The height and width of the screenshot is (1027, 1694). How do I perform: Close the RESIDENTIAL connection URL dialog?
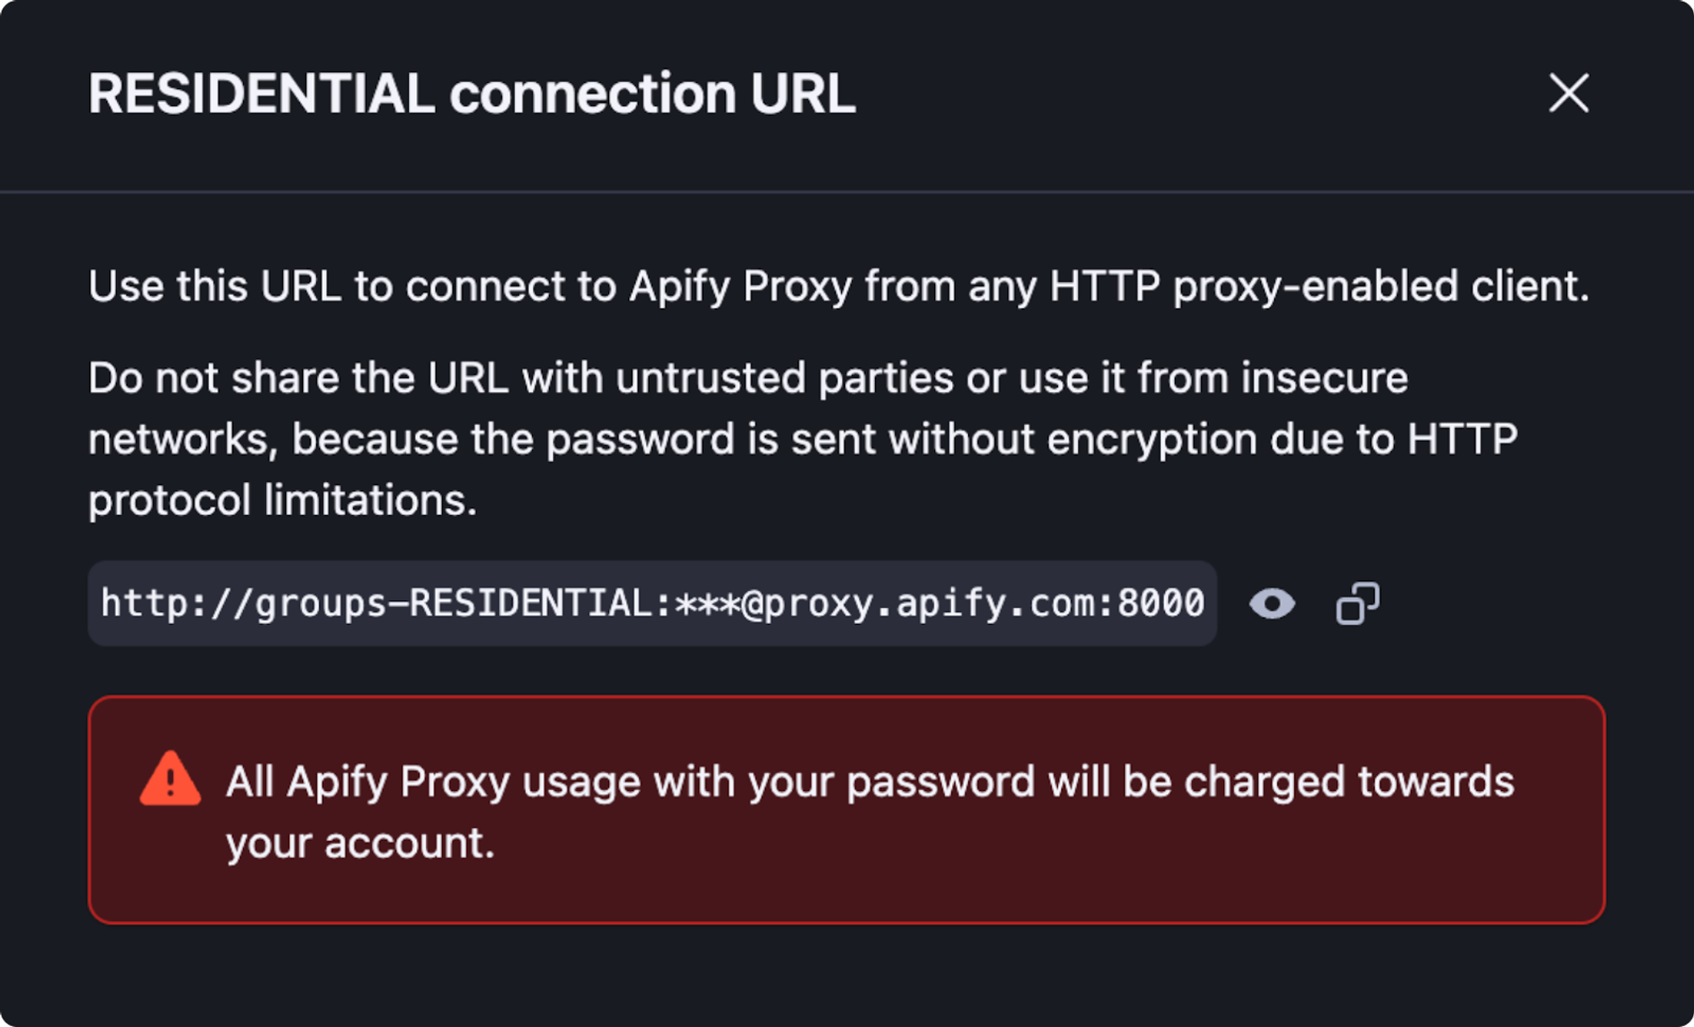[x=1569, y=95]
